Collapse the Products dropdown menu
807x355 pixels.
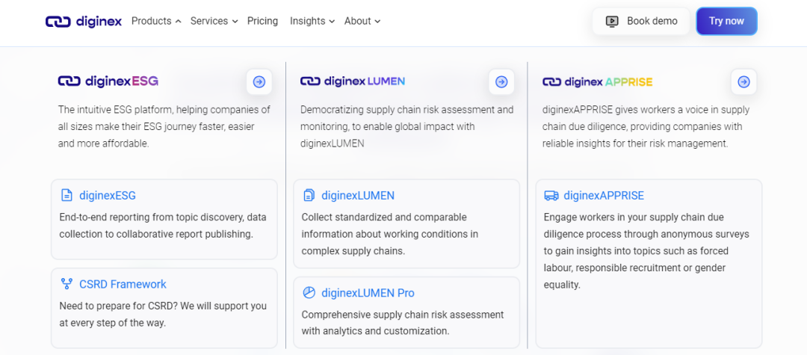click(x=156, y=21)
